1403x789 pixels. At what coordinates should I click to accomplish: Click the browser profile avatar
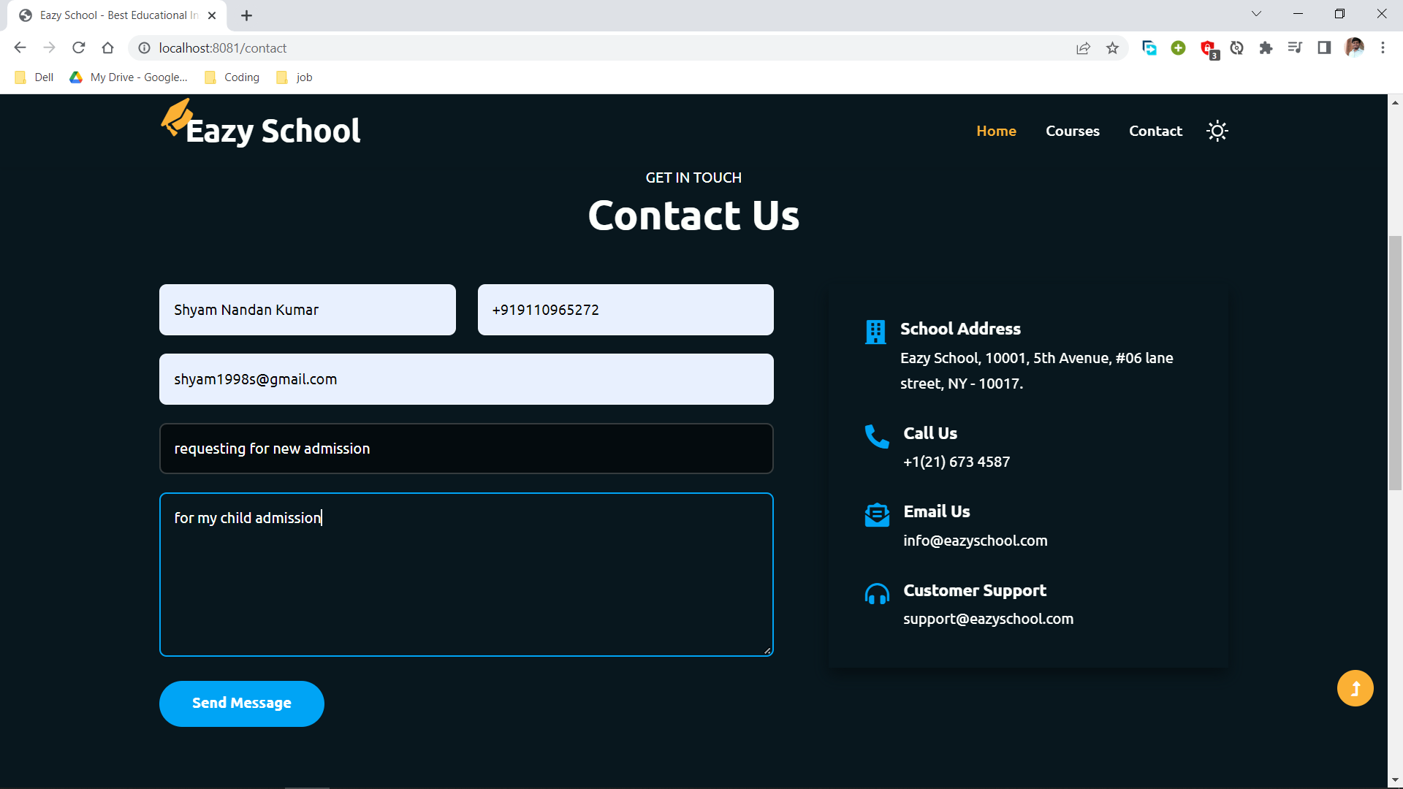pyautogui.click(x=1356, y=47)
